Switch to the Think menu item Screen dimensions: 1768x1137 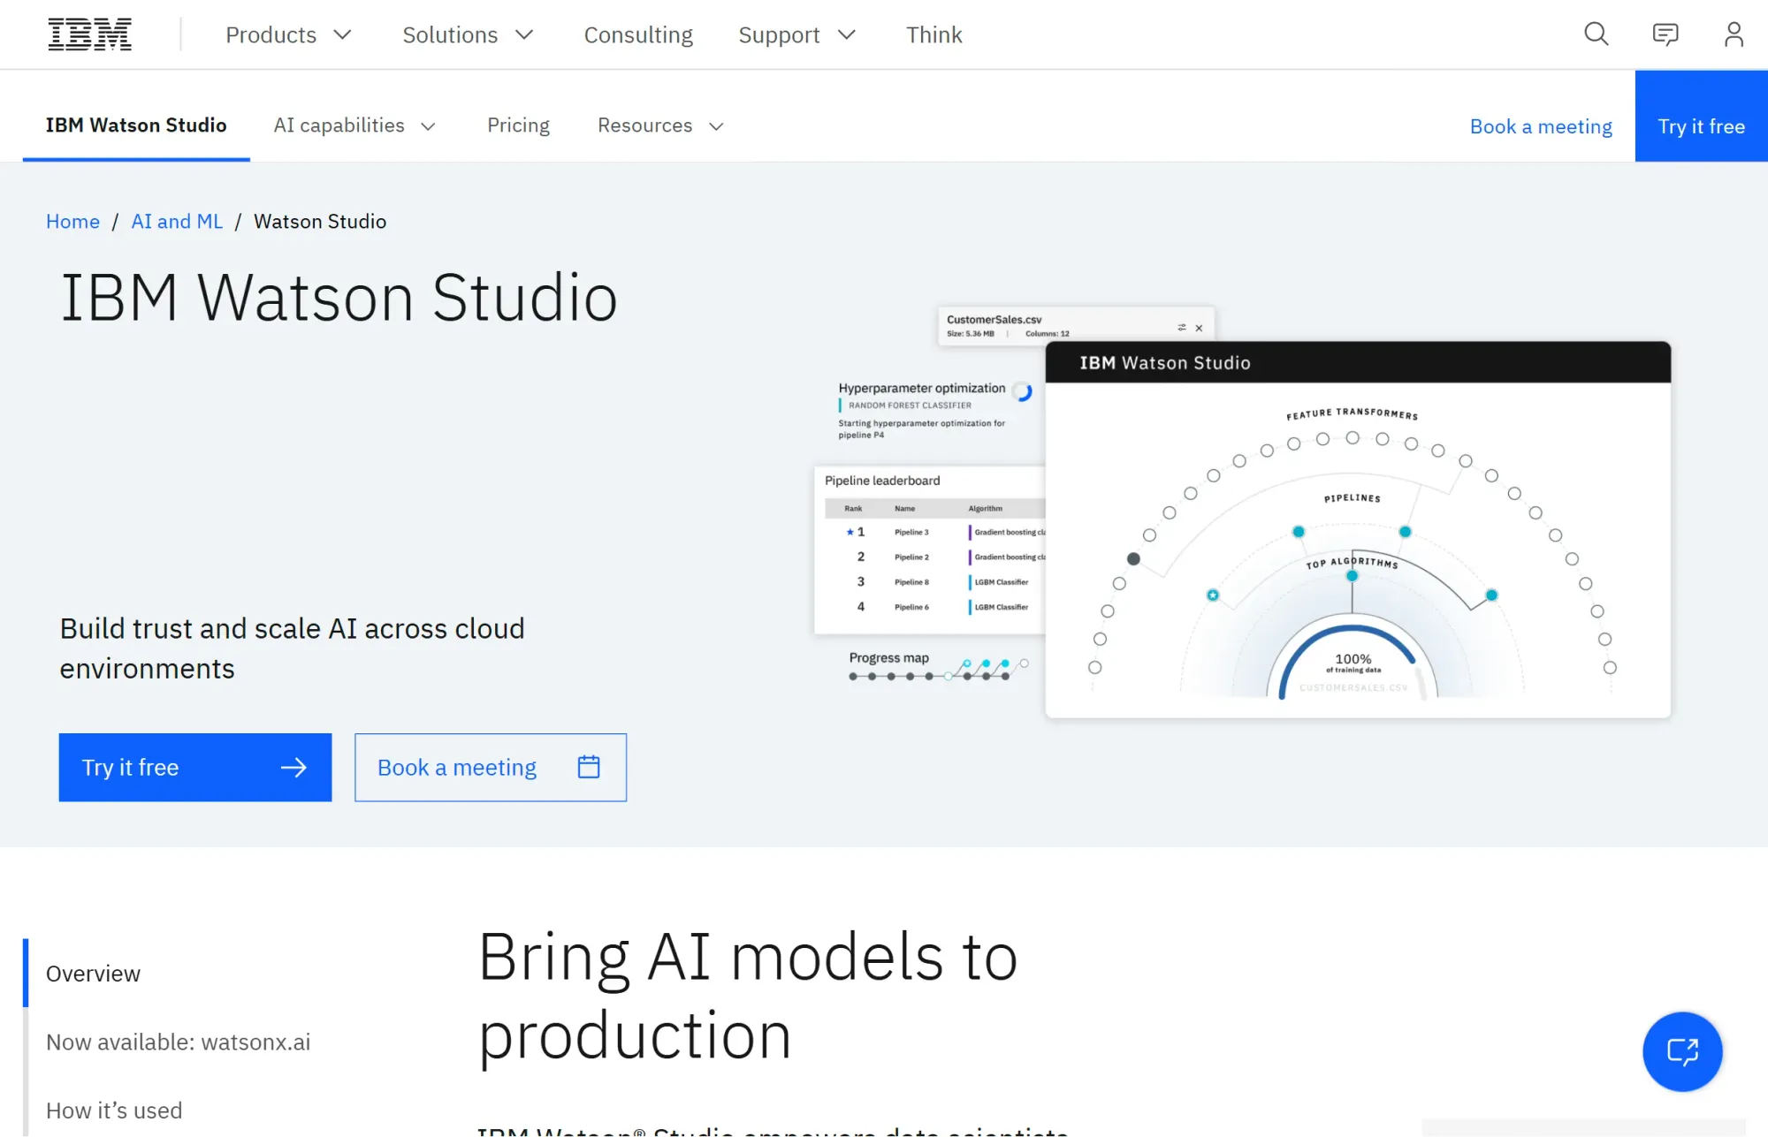point(934,34)
